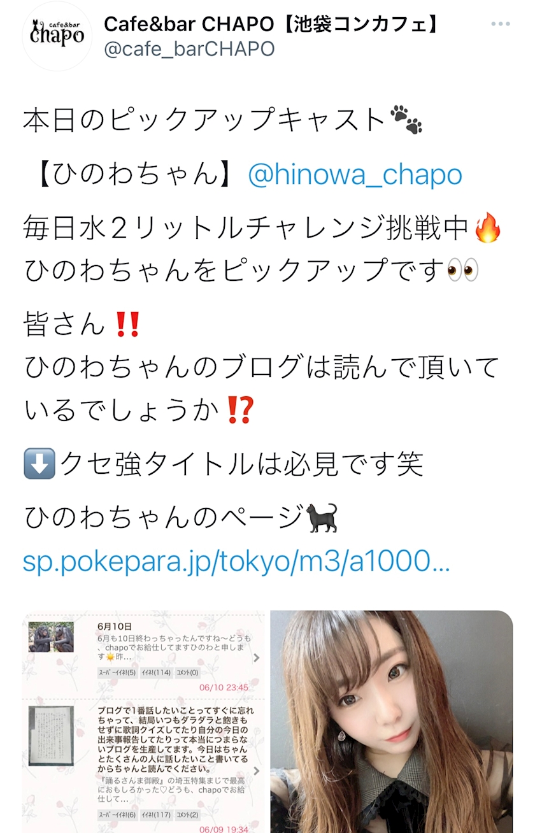Screen dimensions: 535x833
Task: Tap the イイネ!(114) like button
Action: (156, 673)
